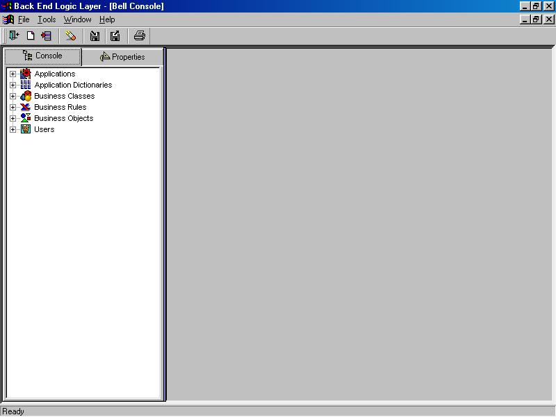Click the Applications tree node icon
Image resolution: width=556 pixels, height=417 pixels.
coord(26,74)
